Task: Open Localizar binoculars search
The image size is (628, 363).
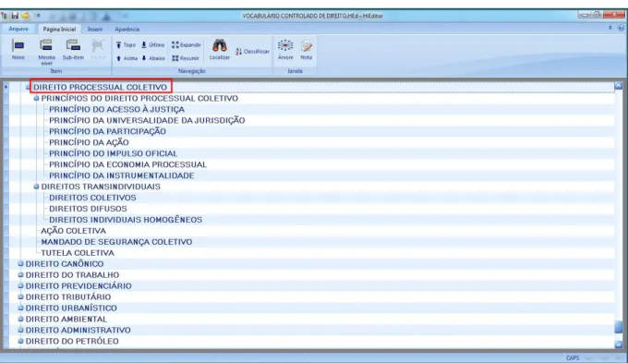Action: pos(220,45)
